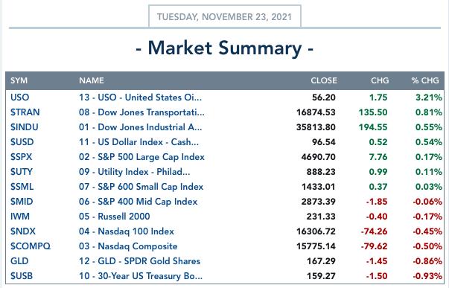Open S&P 500 Large Cap Index name link

coord(141,157)
